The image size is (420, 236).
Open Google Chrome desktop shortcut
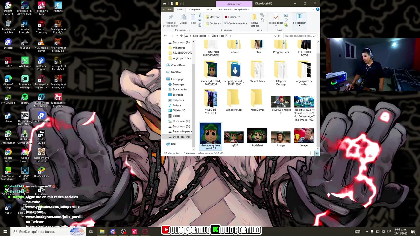[x=8, y=155]
